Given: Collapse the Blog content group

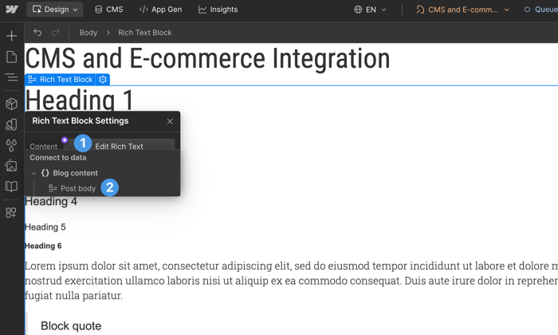Looking at the screenshot, I should coord(33,173).
